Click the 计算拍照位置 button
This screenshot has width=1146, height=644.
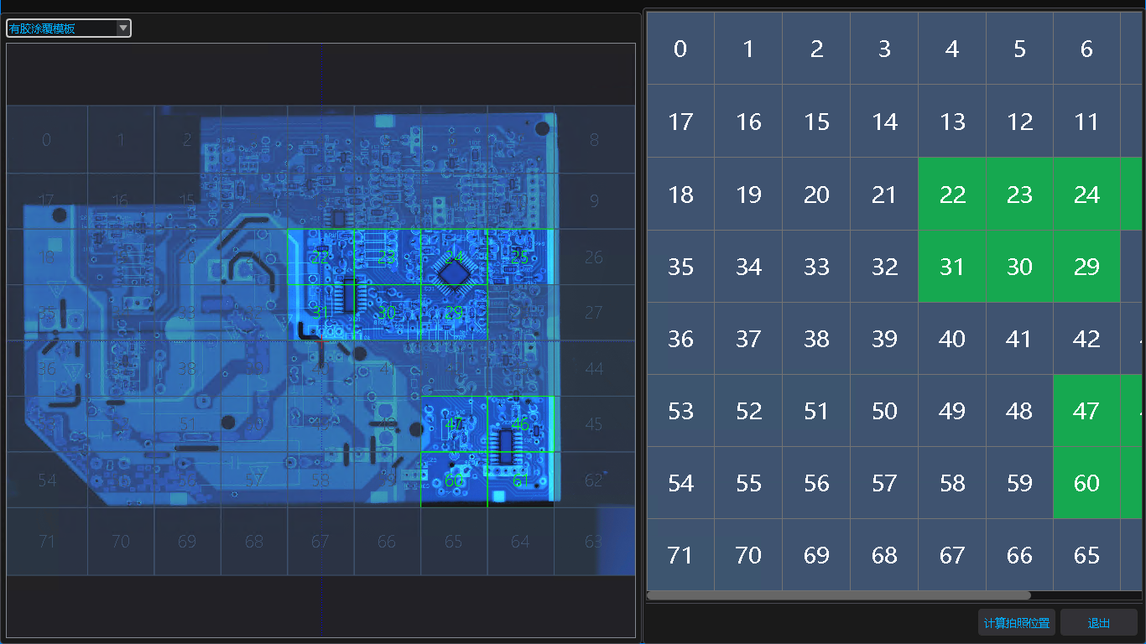tap(1016, 623)
